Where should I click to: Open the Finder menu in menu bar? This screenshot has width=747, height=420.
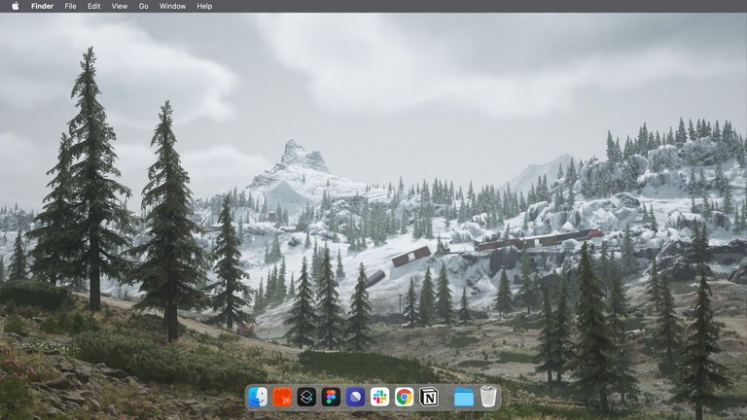(42, 6)
